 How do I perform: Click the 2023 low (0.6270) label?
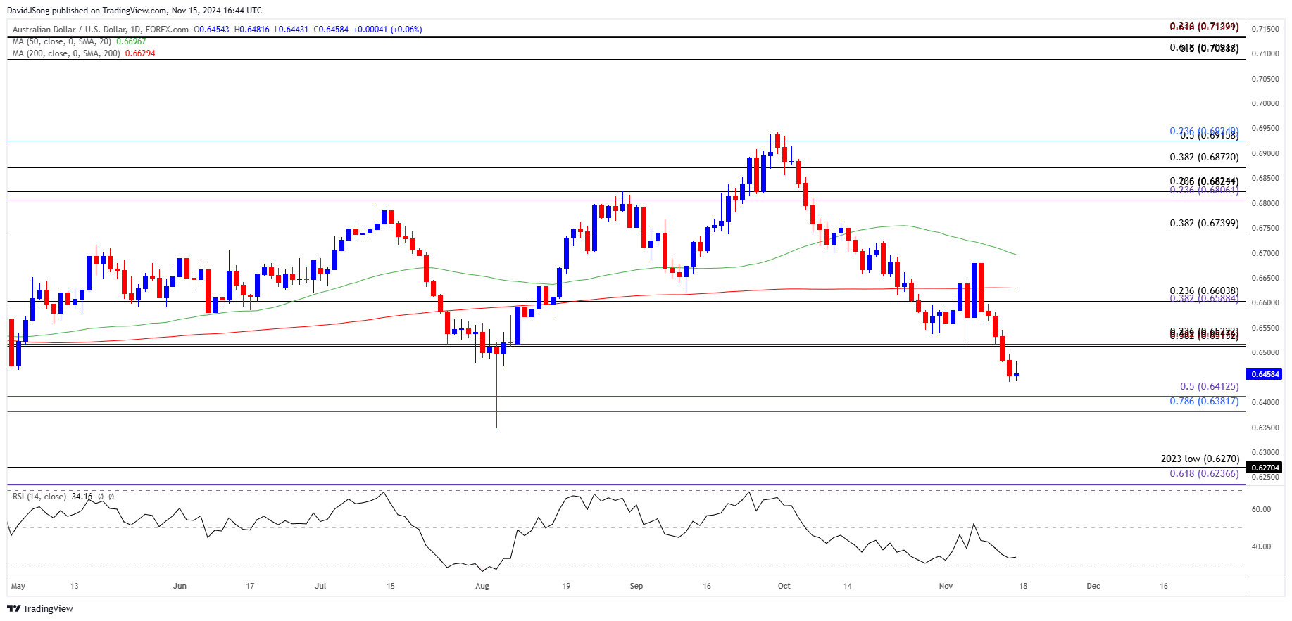pyautogui.click(x=1199, y=459)
